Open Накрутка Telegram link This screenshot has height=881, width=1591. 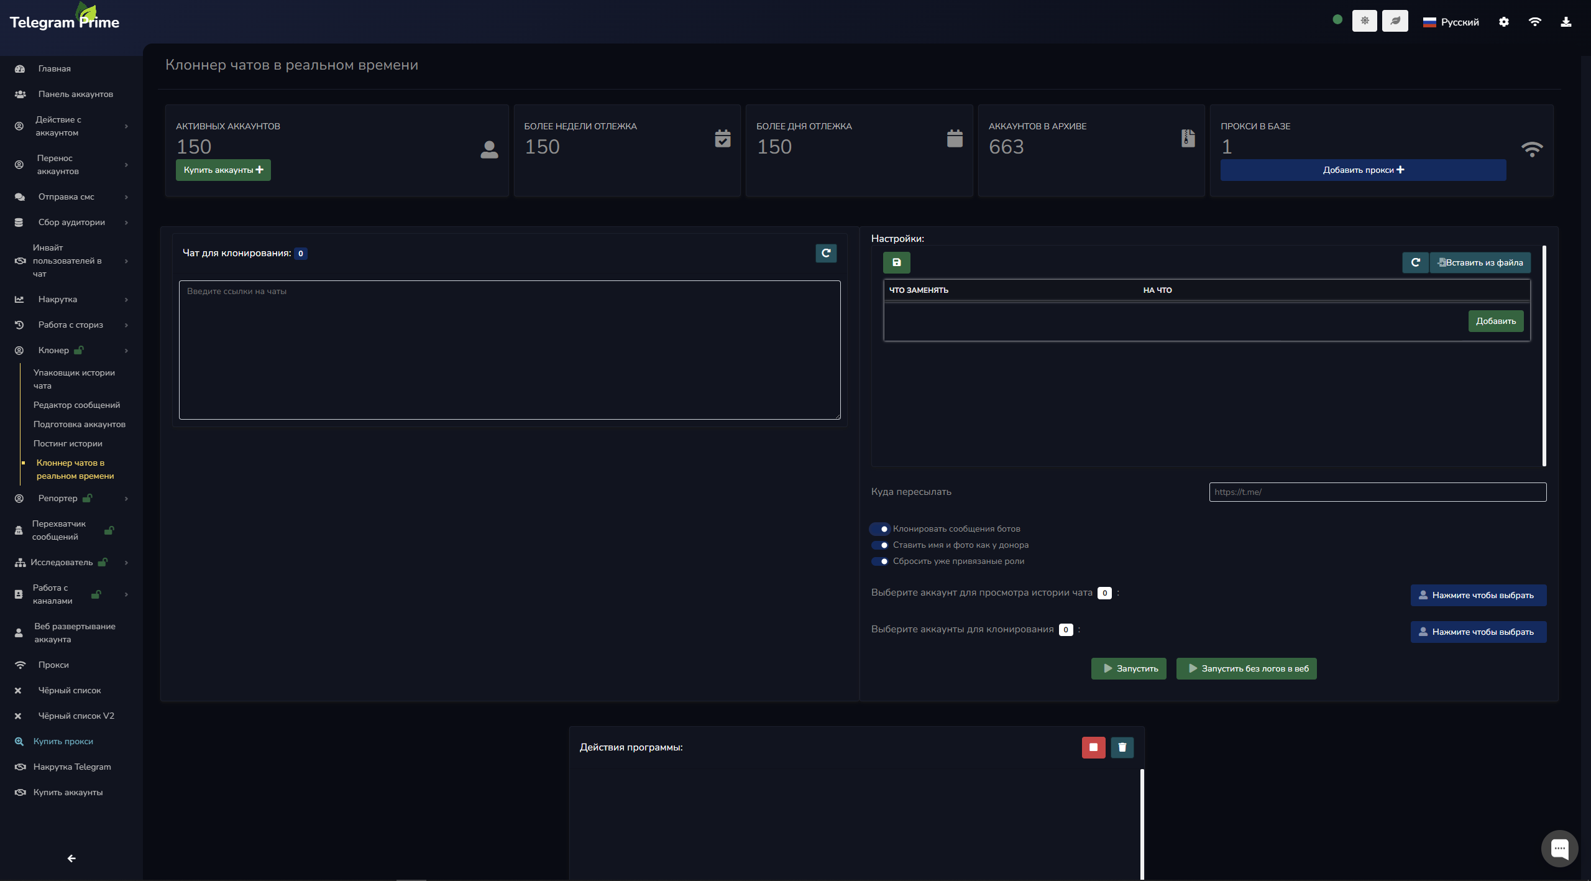71,767
